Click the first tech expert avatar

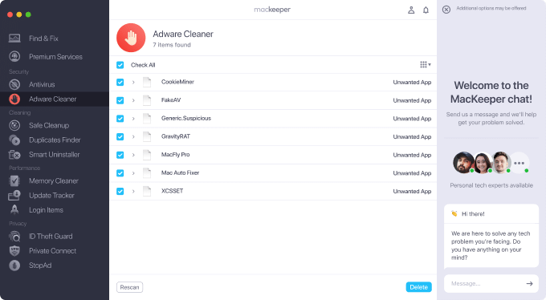[x=463, y=162]
